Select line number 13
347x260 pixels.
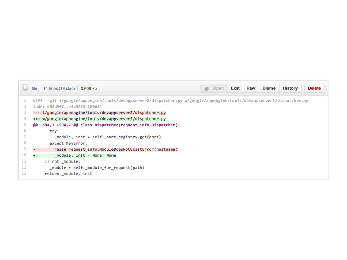click(24, 173)
